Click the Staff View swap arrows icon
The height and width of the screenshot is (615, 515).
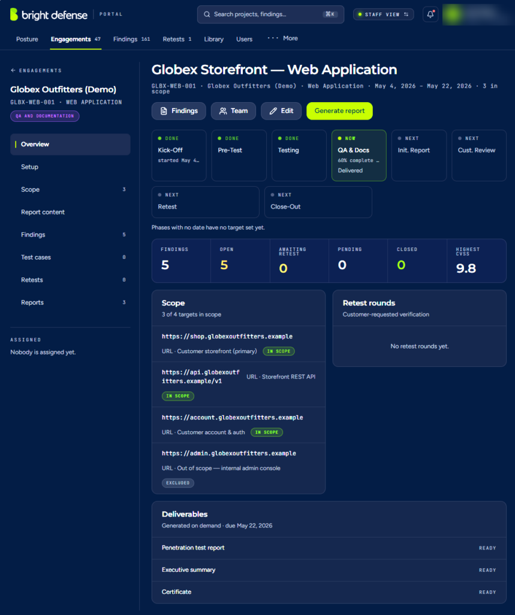tap(406, 14)
